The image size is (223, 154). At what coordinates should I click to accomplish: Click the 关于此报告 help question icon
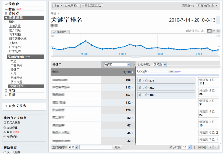5,152
